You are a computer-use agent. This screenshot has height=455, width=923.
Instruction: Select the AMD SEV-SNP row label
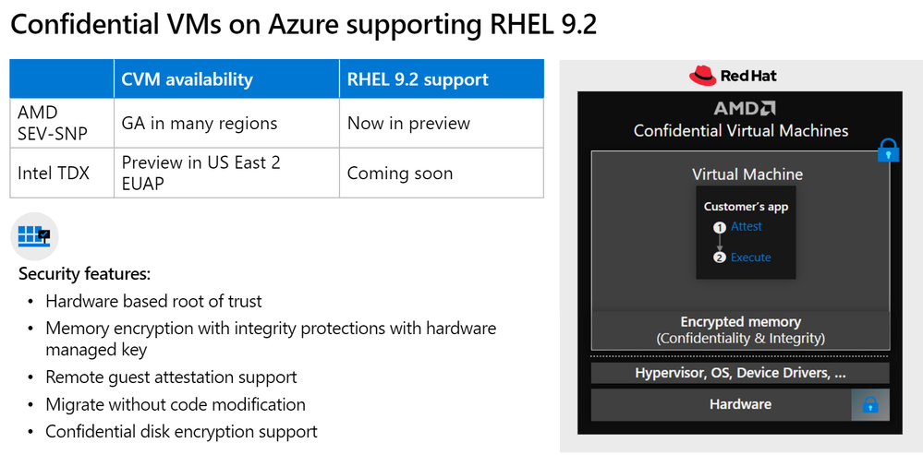tap(52, 123)
